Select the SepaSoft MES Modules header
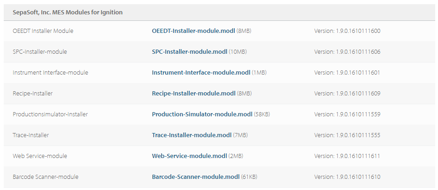 [x=68, y=12]
